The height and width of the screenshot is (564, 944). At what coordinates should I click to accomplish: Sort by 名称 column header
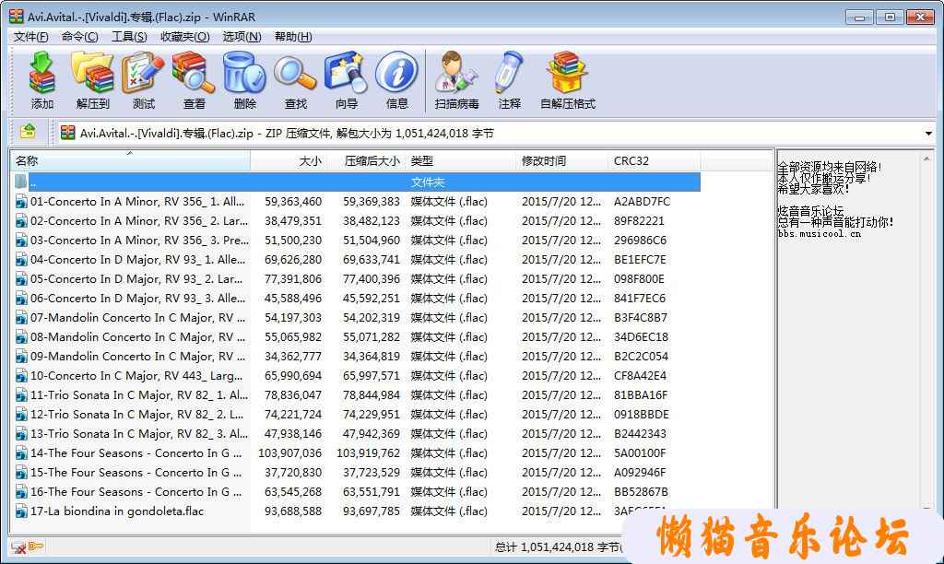pos(130,160)
